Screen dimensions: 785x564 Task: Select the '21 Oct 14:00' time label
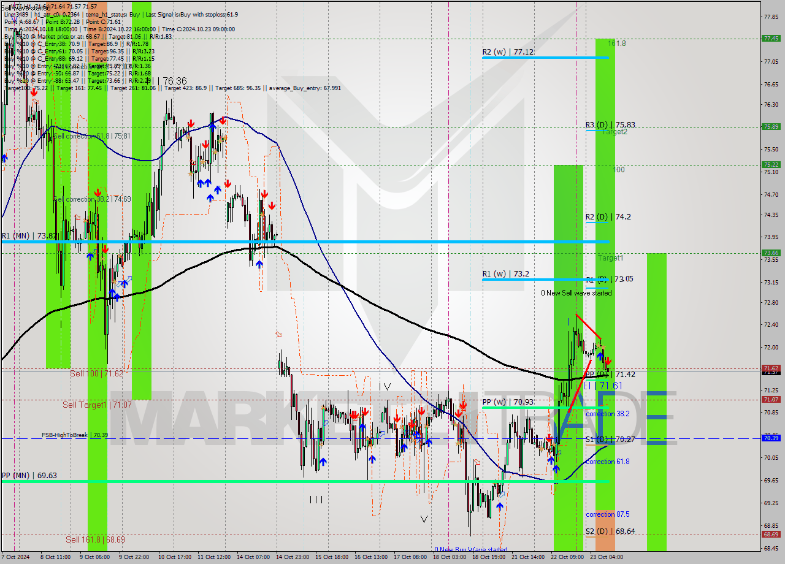(x=528, y=557)
